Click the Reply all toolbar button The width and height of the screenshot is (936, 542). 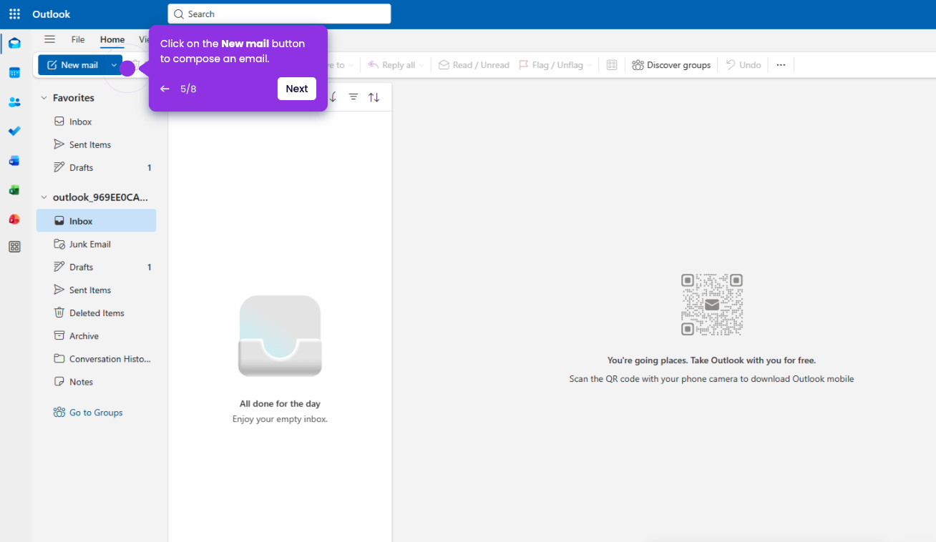pyautogui.click(x=391, y=65)
